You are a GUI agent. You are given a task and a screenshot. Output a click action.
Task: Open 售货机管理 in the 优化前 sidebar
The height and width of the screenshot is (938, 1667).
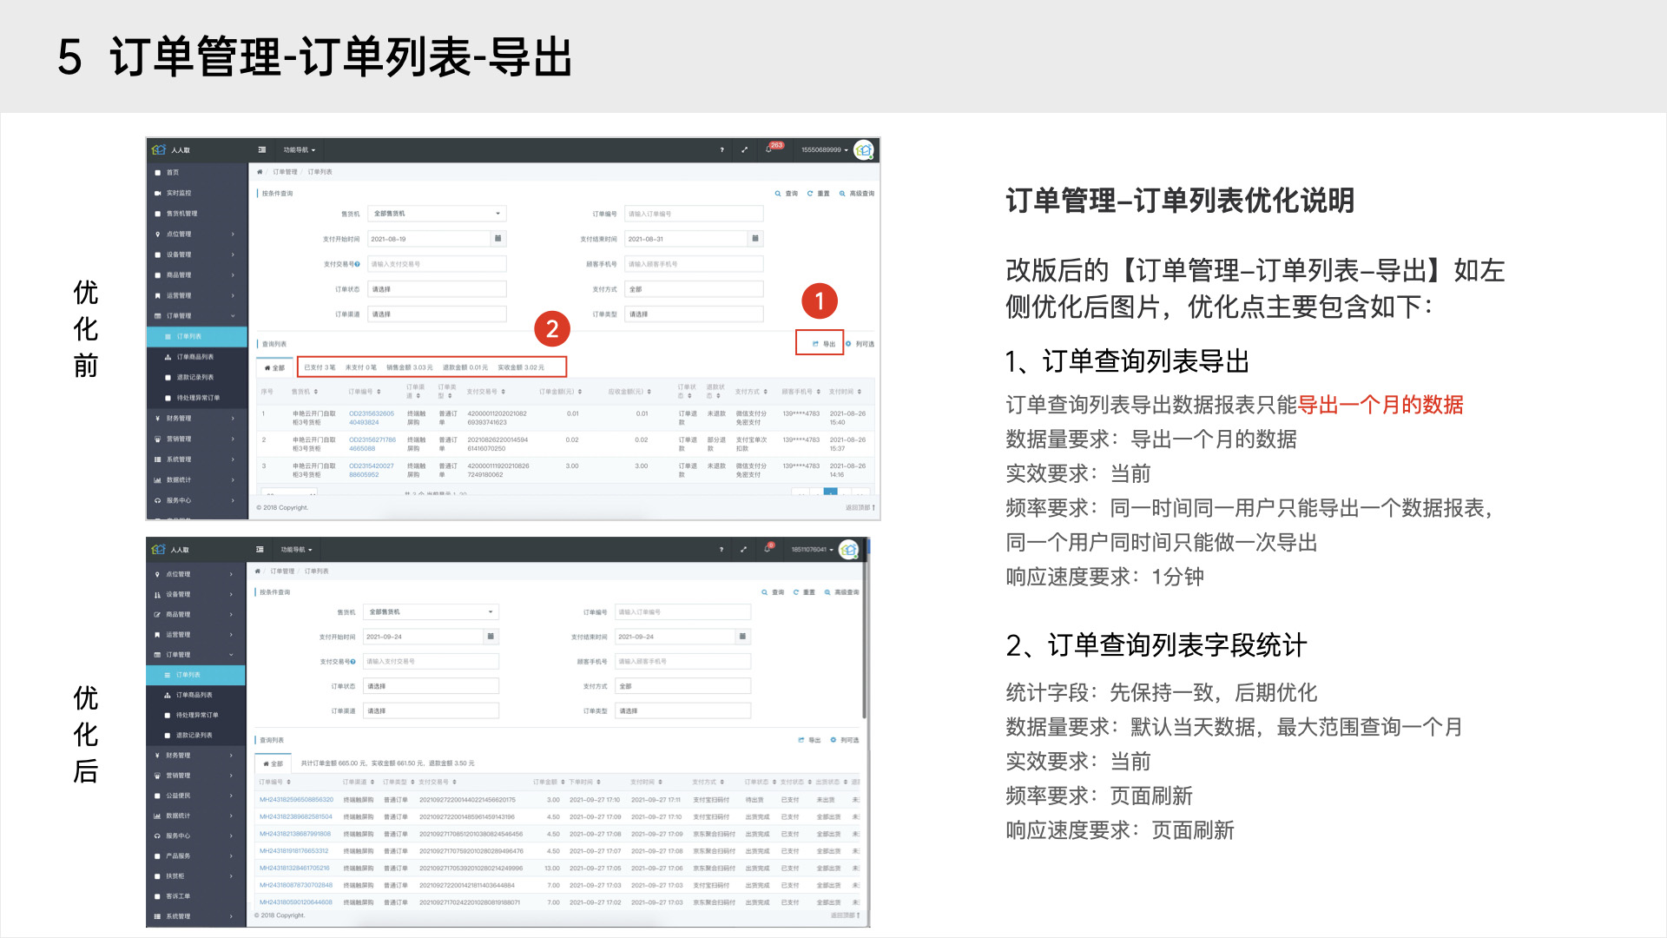click(197, 214)
